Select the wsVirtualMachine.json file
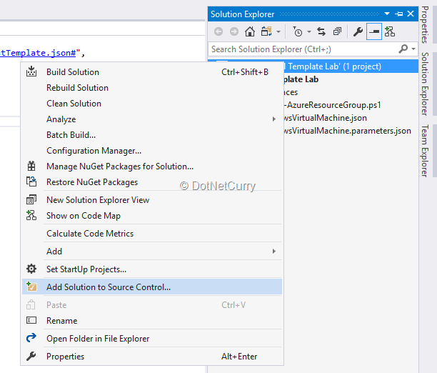The image size is (437, 373). 325,118
